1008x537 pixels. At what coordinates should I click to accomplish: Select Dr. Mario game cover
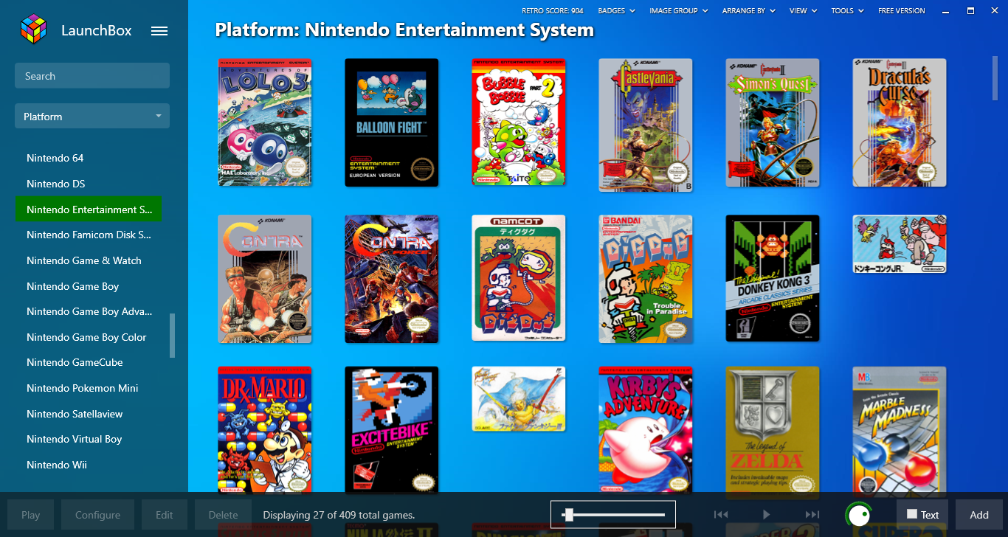tap(265, 430)
